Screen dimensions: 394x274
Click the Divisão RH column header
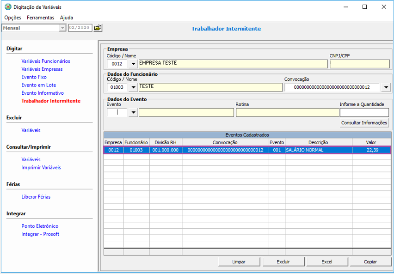(x=166, y=142)
